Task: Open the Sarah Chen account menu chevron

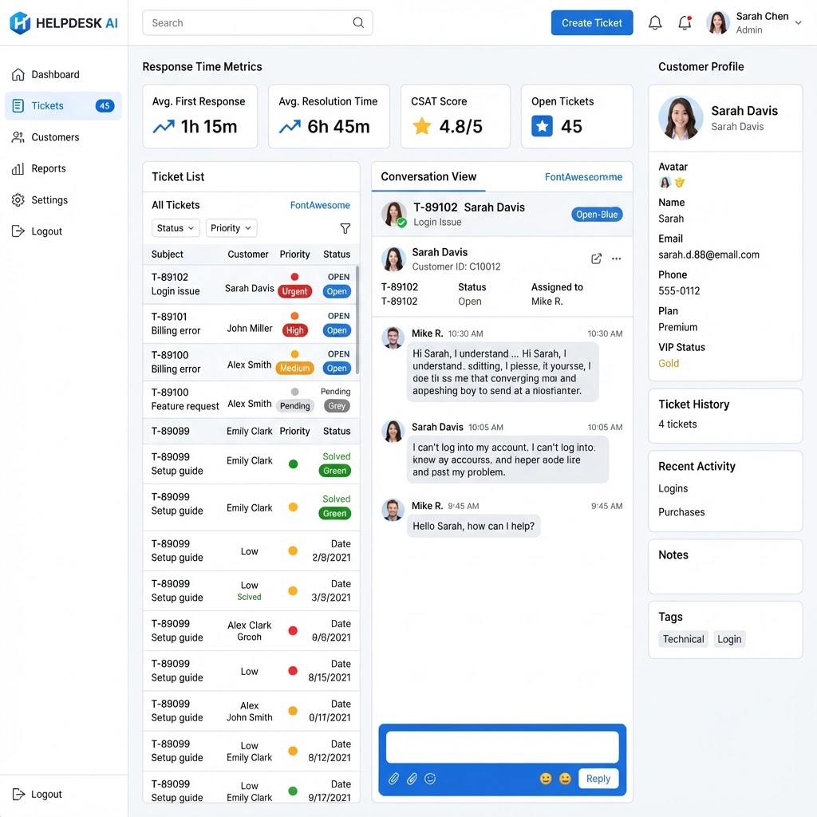Action: 798,23
